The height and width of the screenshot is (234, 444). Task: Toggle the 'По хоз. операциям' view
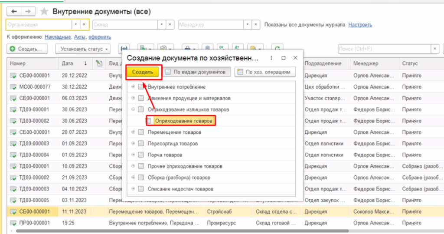pyautogui.click(x=265, y=72)
